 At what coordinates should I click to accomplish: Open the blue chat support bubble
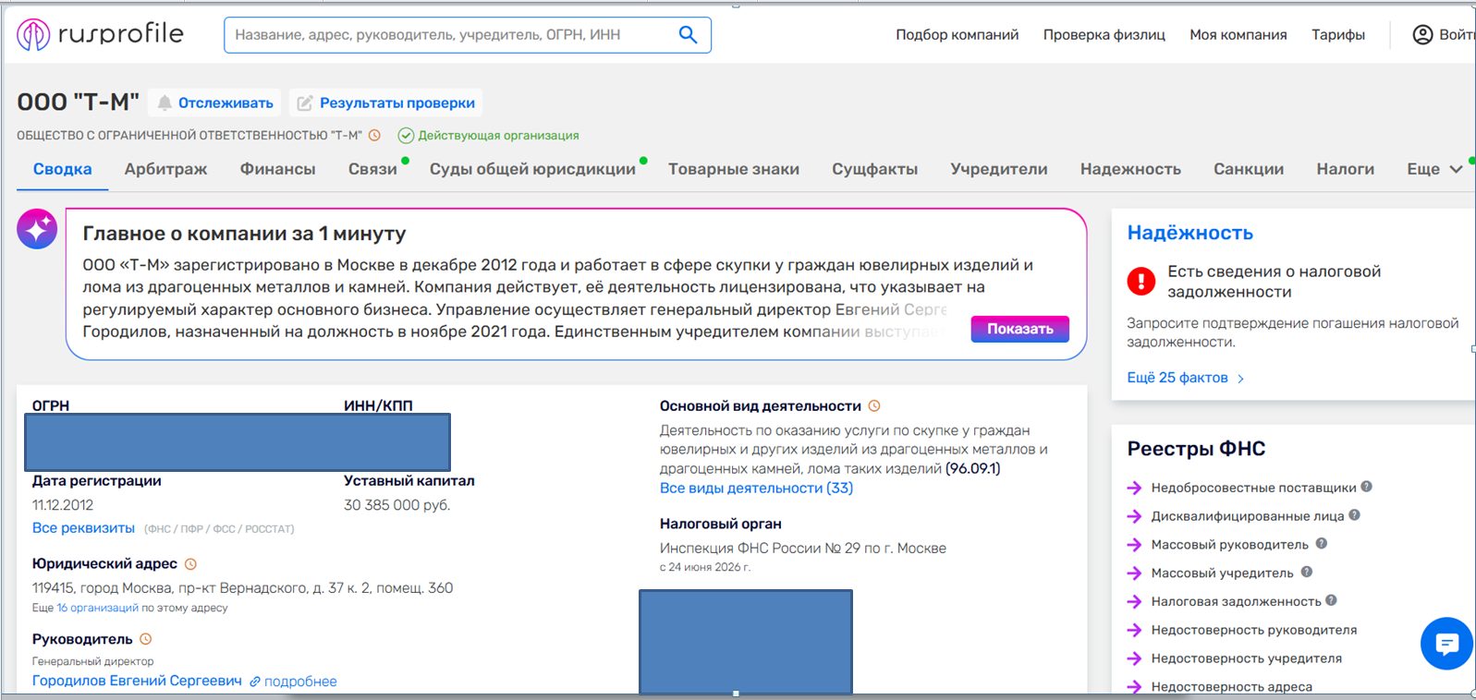[1446, 644]
